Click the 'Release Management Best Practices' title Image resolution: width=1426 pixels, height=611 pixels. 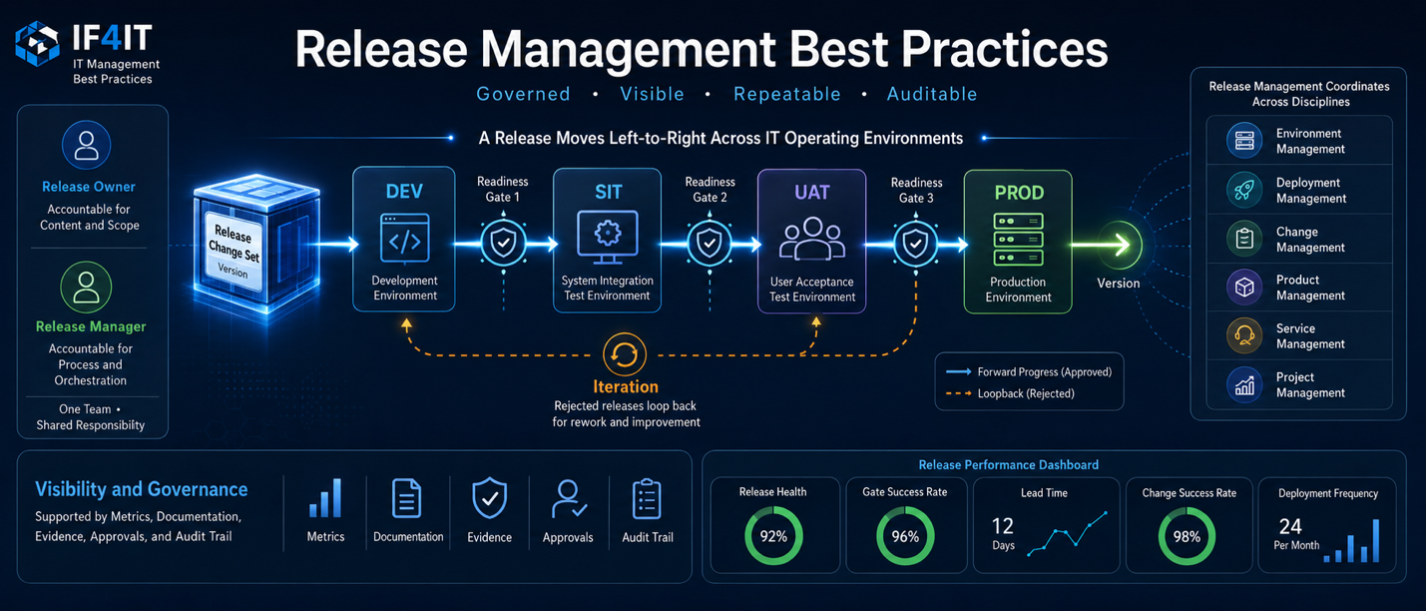click(702, 48)
